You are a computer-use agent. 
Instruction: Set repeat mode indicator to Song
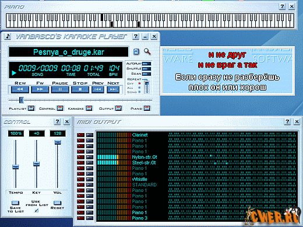tap(139, 92)
